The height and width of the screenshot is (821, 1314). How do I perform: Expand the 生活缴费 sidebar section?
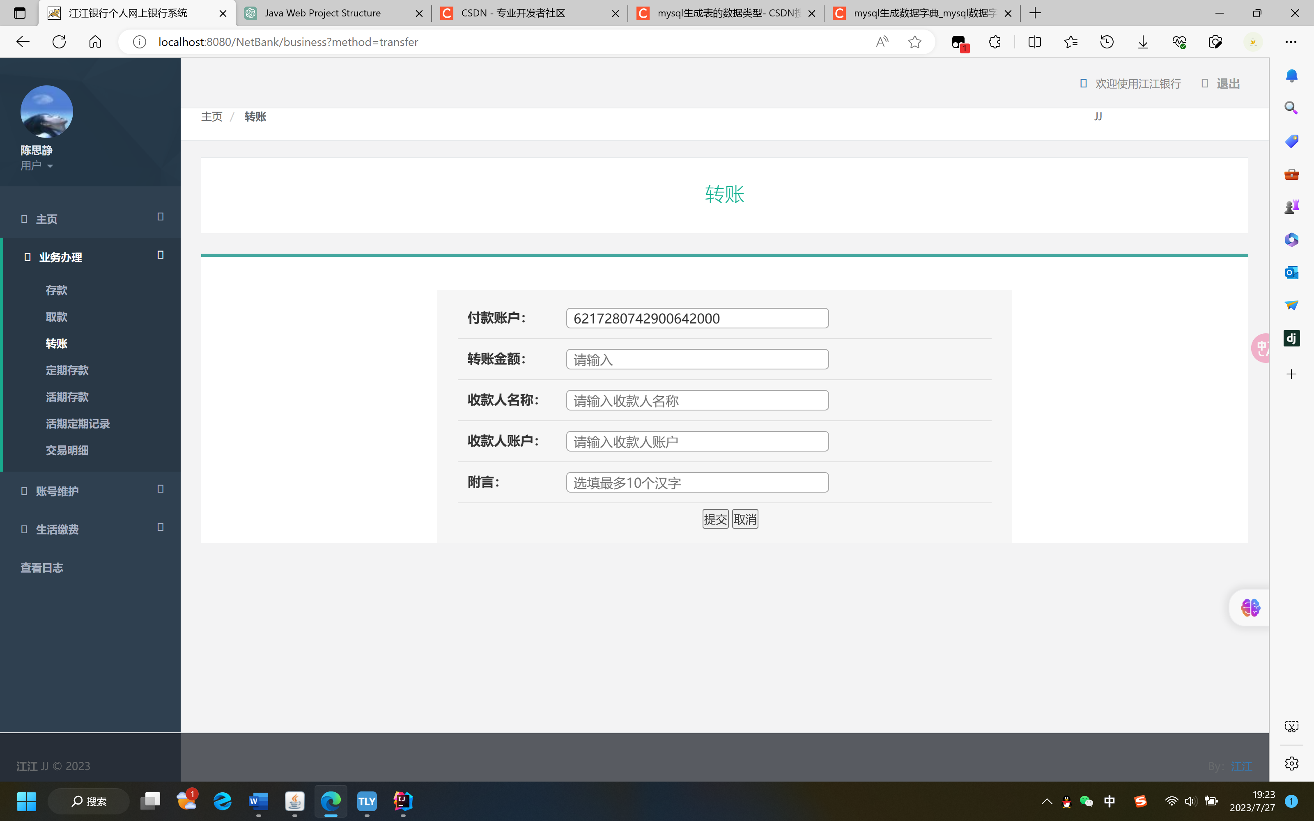coord(57,530)
